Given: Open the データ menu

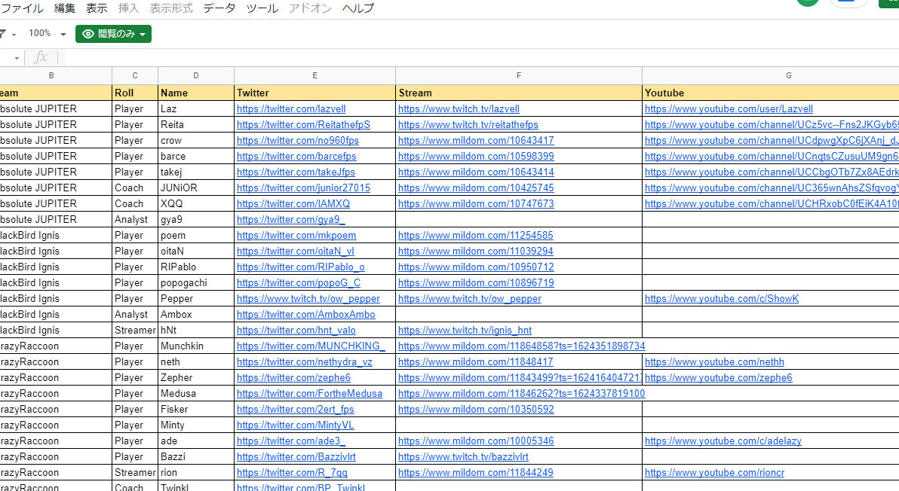Looking at the screenshot, I should 219,8.
